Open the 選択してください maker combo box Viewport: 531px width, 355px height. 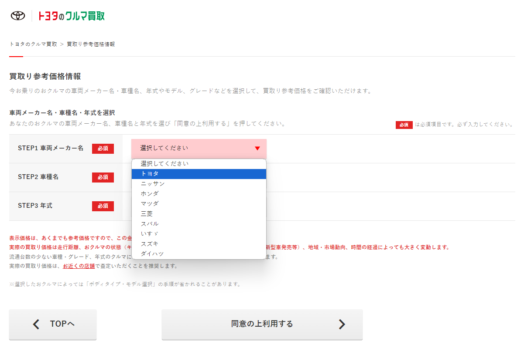(x=199, y=149)
